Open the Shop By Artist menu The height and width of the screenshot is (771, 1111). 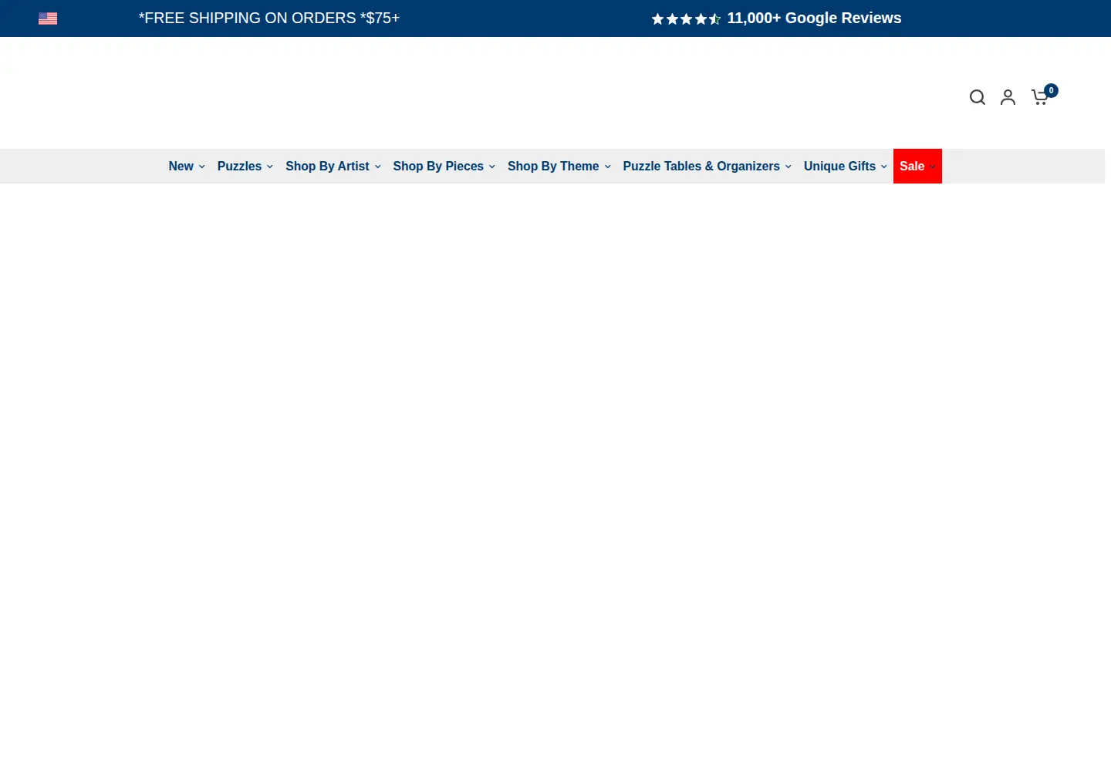333,166
